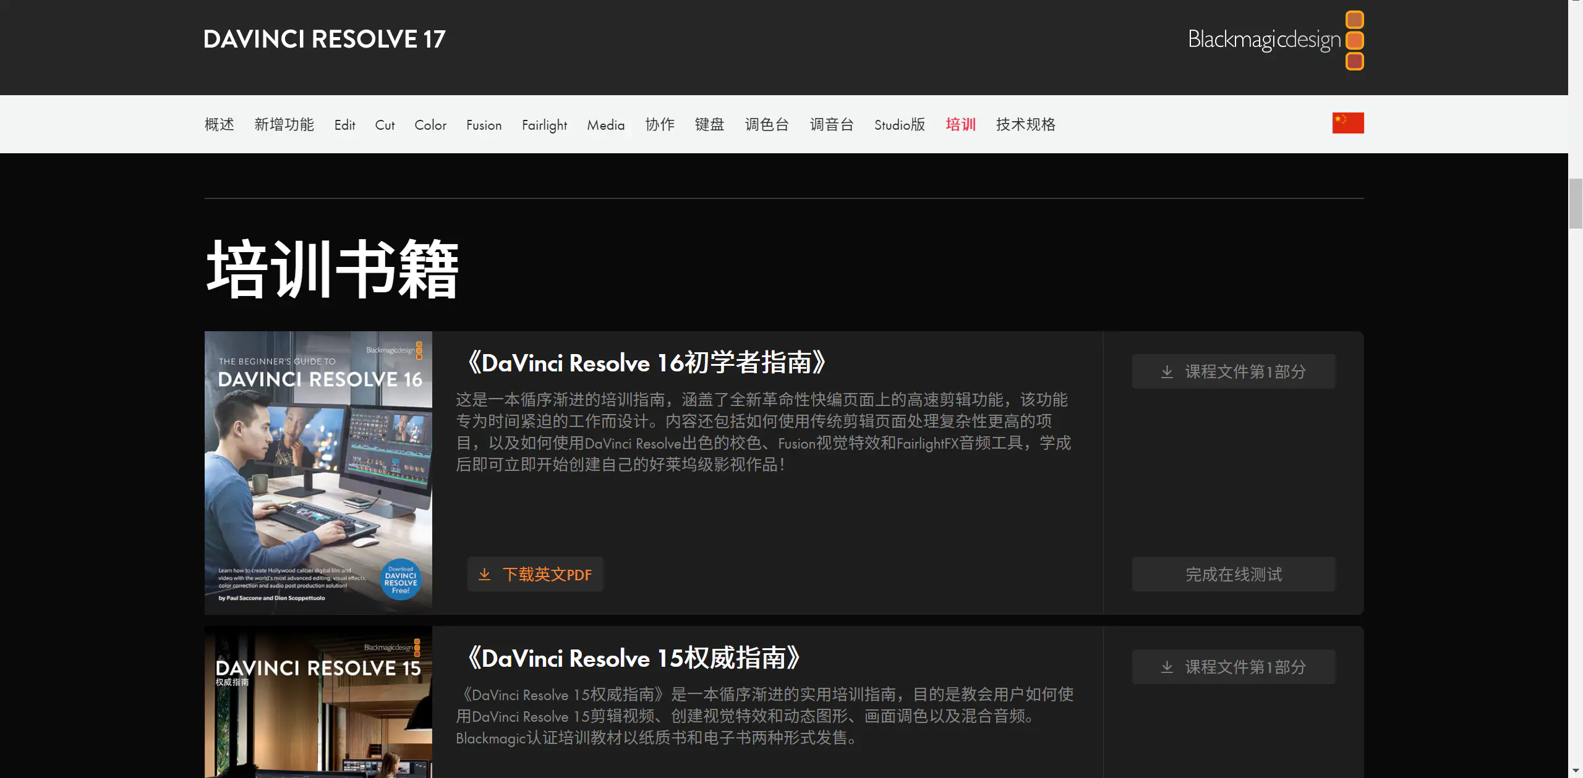1583x778 pixels.
Task: Open the Cut page tab
Action: click(385, 125)
